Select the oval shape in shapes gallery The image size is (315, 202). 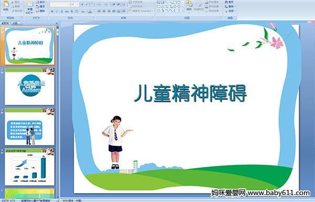179,3
